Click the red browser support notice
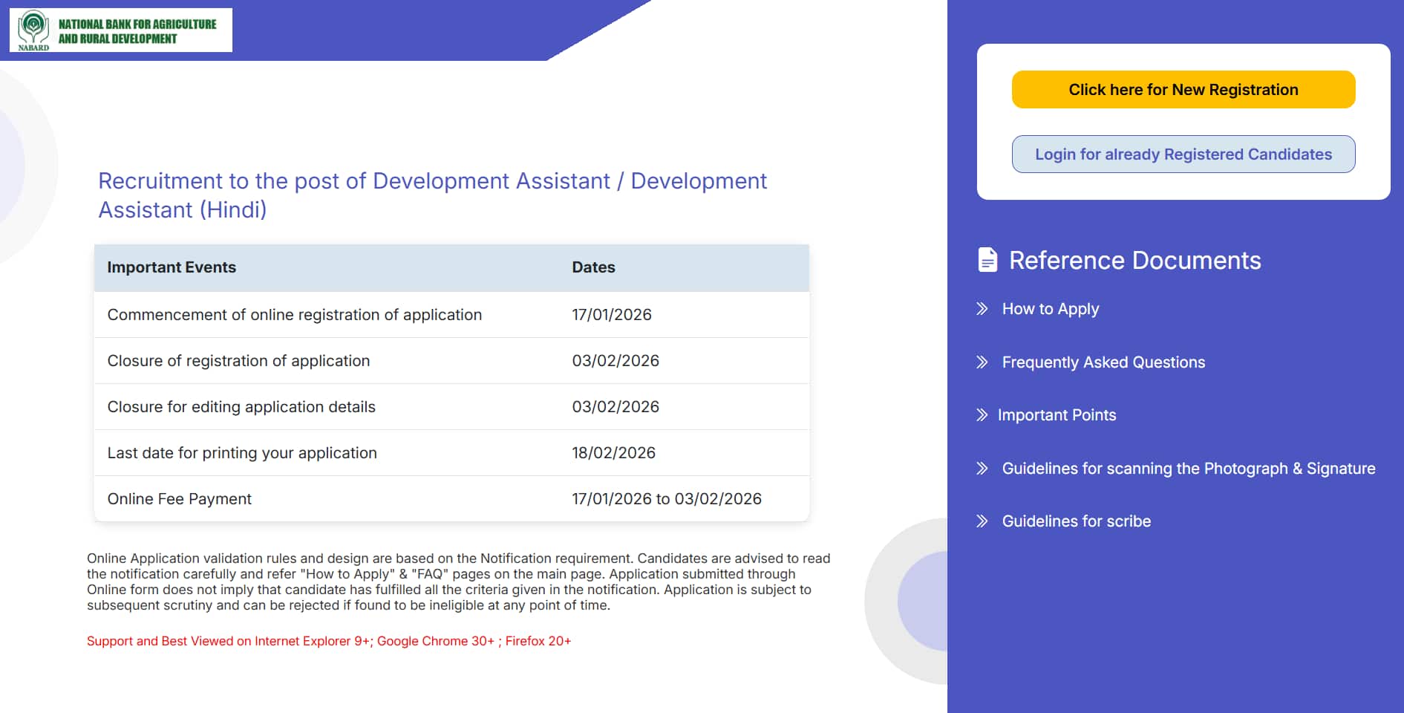 click(x=329, y=640)
